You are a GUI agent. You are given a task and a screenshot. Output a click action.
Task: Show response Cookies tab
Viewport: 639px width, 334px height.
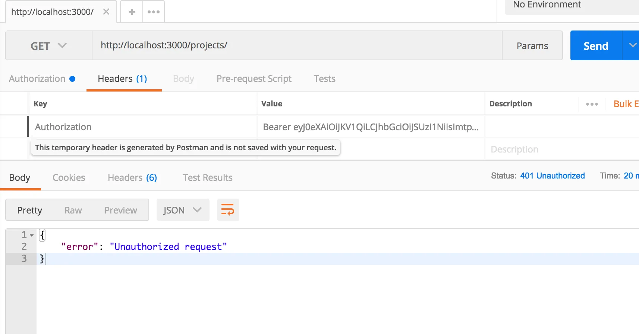(x=69, y=178)
